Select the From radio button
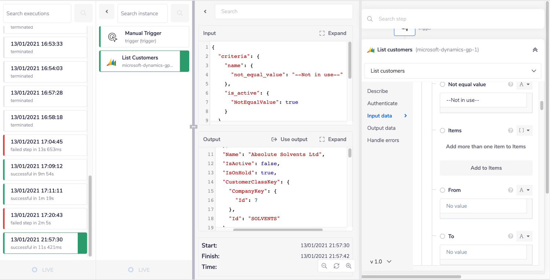Screen dimensions: 550x280 [443, 190]
